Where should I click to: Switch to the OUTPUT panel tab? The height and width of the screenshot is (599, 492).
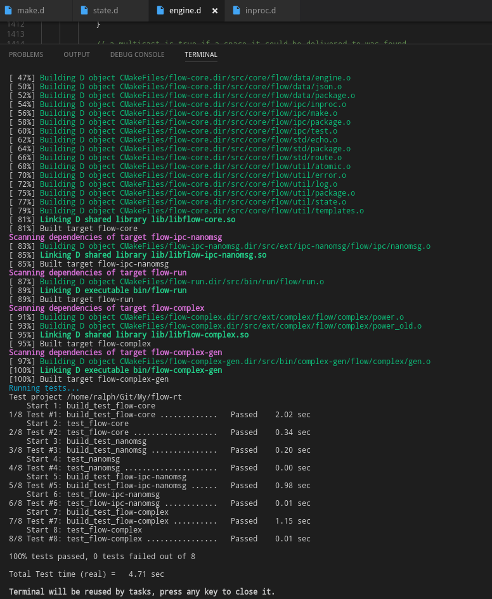[77, 54]
